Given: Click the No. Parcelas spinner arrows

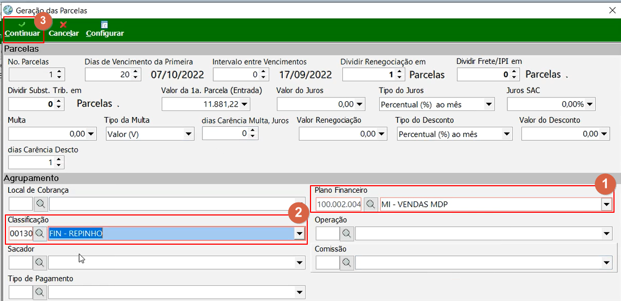Looking at the screenshot, I should point(59,74).
